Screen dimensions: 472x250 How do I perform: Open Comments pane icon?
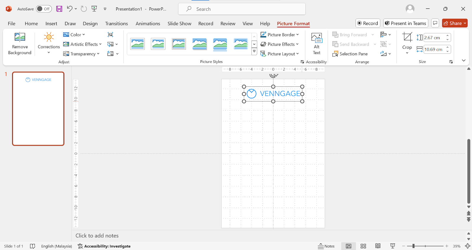[435, 23]
